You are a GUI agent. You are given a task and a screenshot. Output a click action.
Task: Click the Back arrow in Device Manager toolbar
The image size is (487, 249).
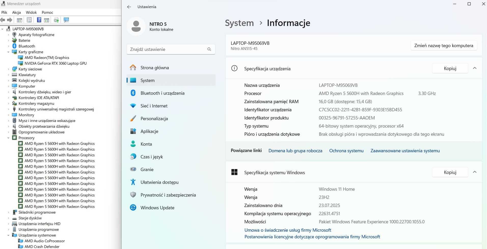[3, 20]
